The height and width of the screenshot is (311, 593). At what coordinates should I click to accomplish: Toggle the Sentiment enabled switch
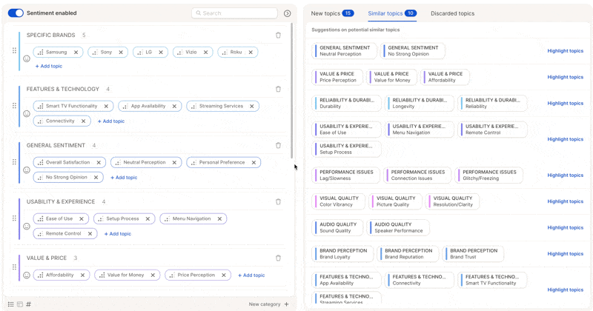pyautogui.click(x=16, y=13)
